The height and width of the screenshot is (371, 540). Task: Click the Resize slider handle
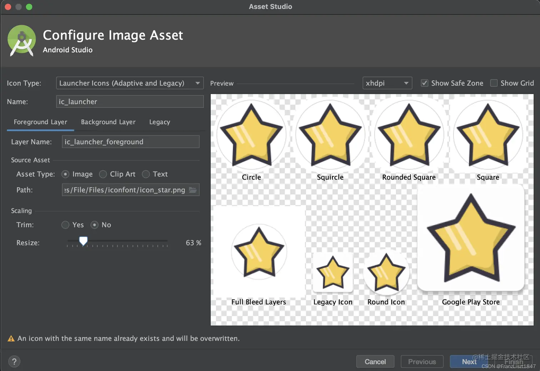(83, 241)
